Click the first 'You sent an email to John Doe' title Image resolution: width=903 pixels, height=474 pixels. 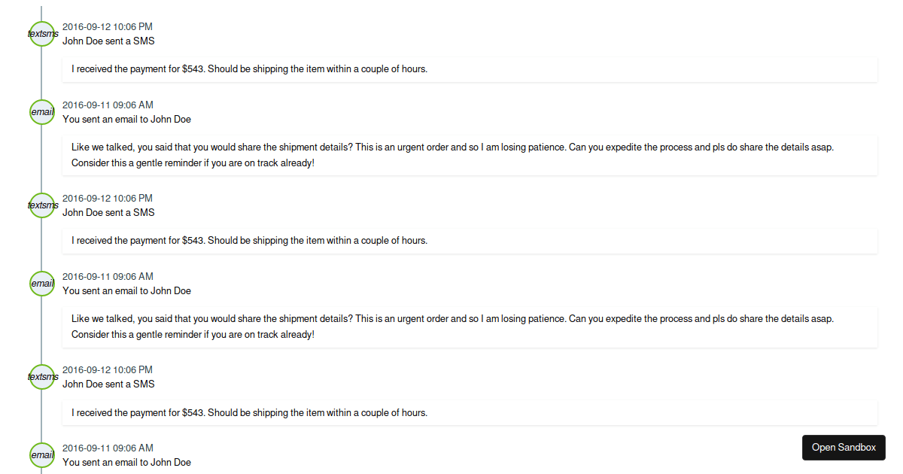(126, 119)
